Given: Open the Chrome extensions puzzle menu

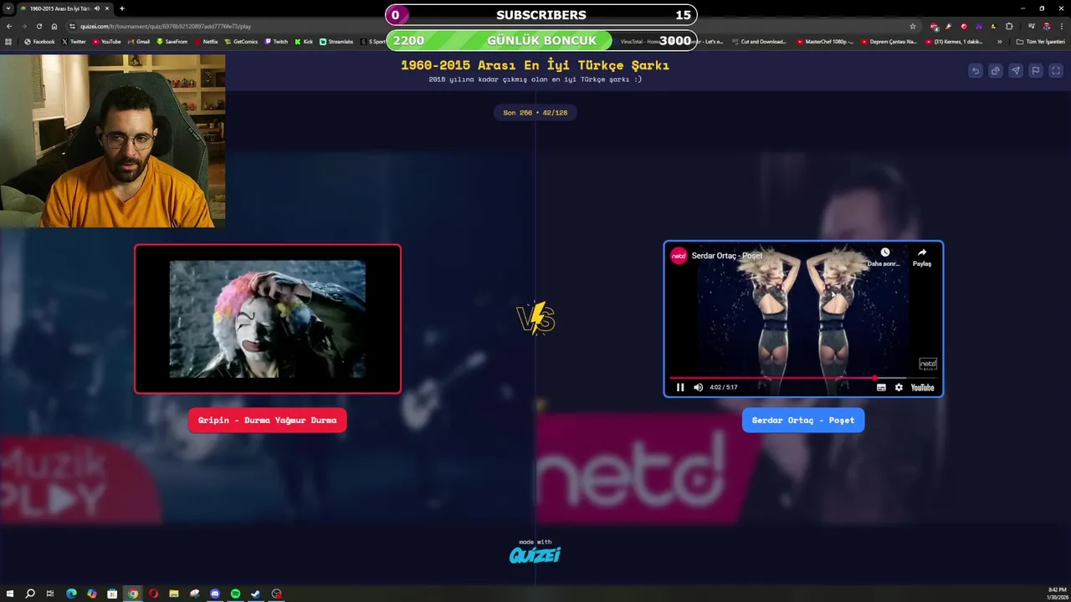Looking at the screenshot, I should [x=1009, y=26].
